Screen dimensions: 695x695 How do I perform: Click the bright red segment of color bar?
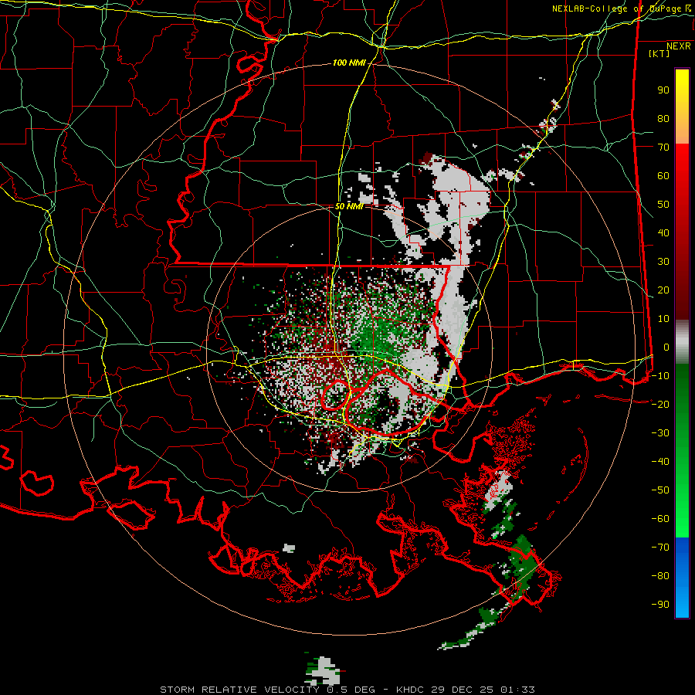point(682,168)
